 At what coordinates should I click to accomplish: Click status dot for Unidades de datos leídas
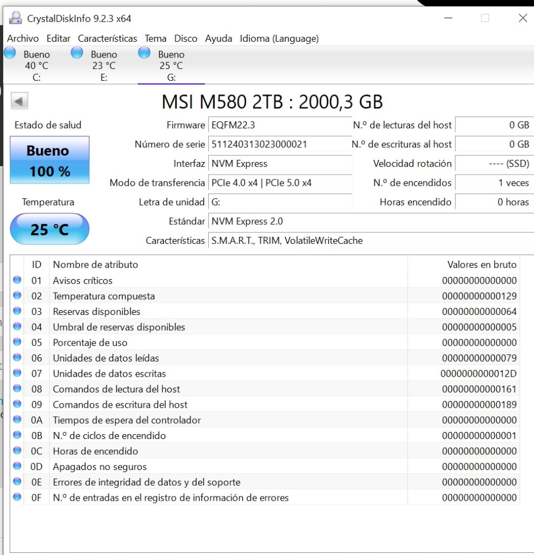[x=17, y=358]
